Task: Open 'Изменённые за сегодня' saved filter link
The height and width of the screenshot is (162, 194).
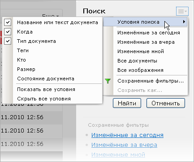Action: coord(127,135)
